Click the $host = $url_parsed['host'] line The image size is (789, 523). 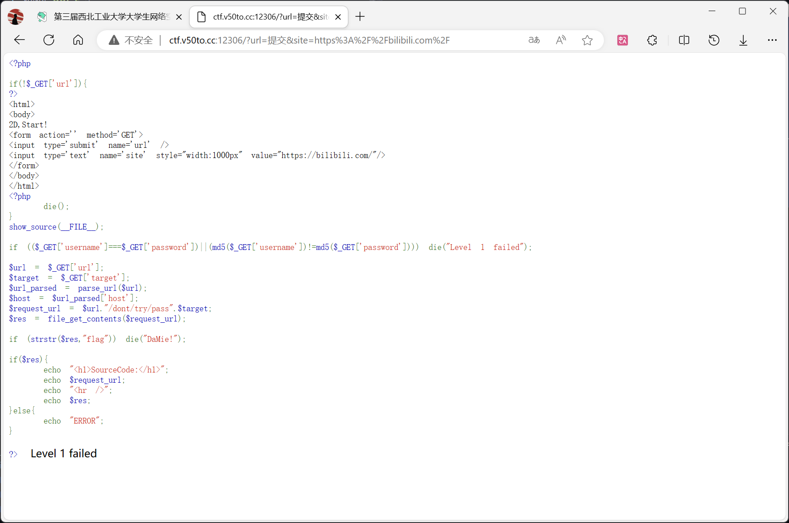[74, 298]
